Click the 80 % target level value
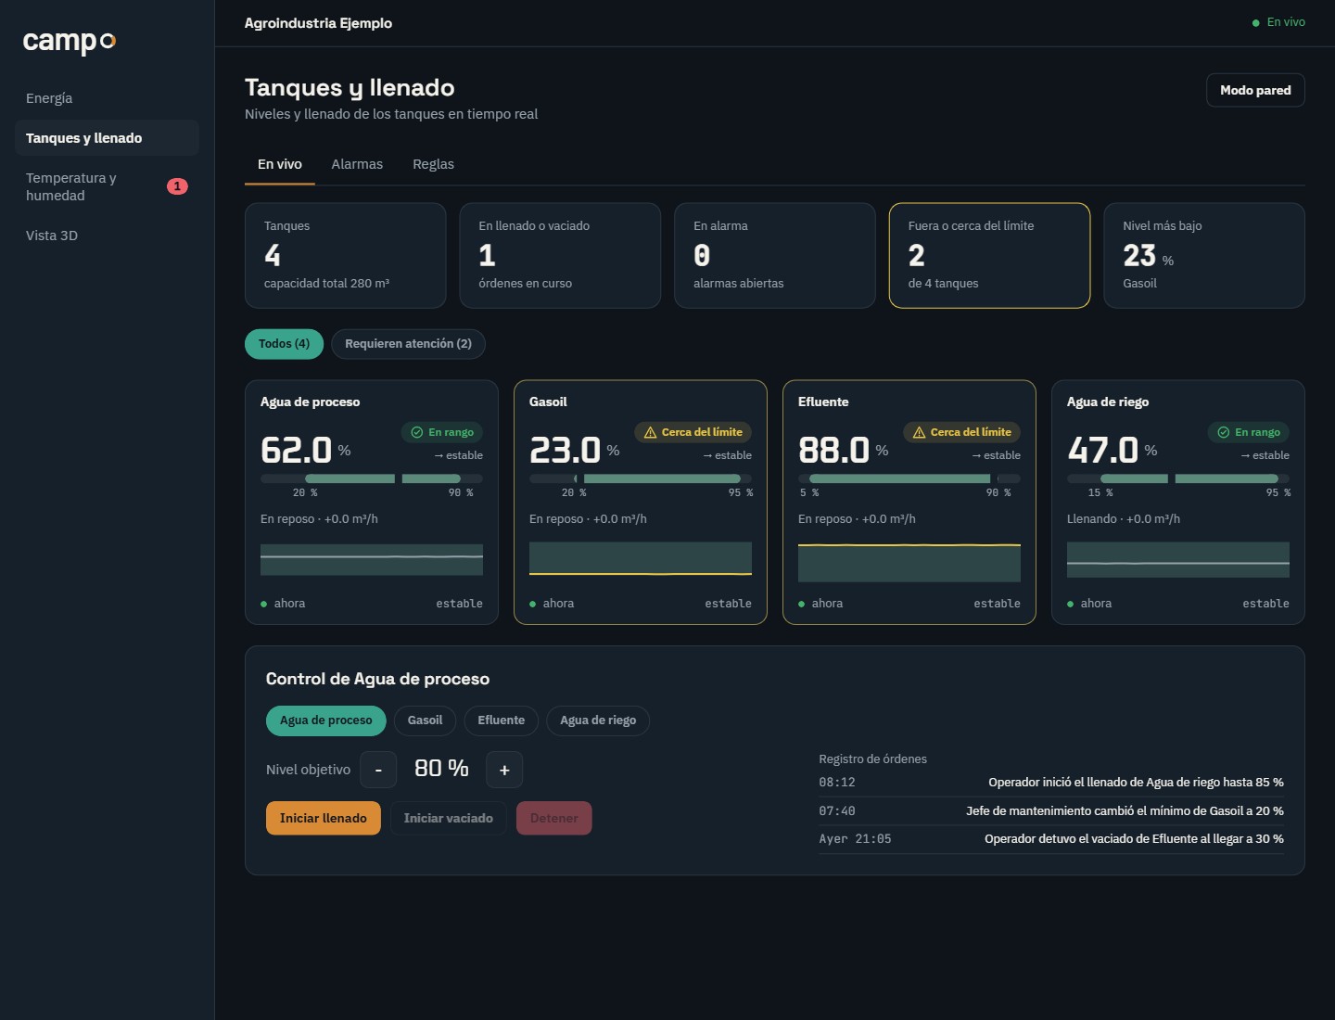Image resolution: width=1335 pixels, height=1020 pixels. [x=441, y=769]
